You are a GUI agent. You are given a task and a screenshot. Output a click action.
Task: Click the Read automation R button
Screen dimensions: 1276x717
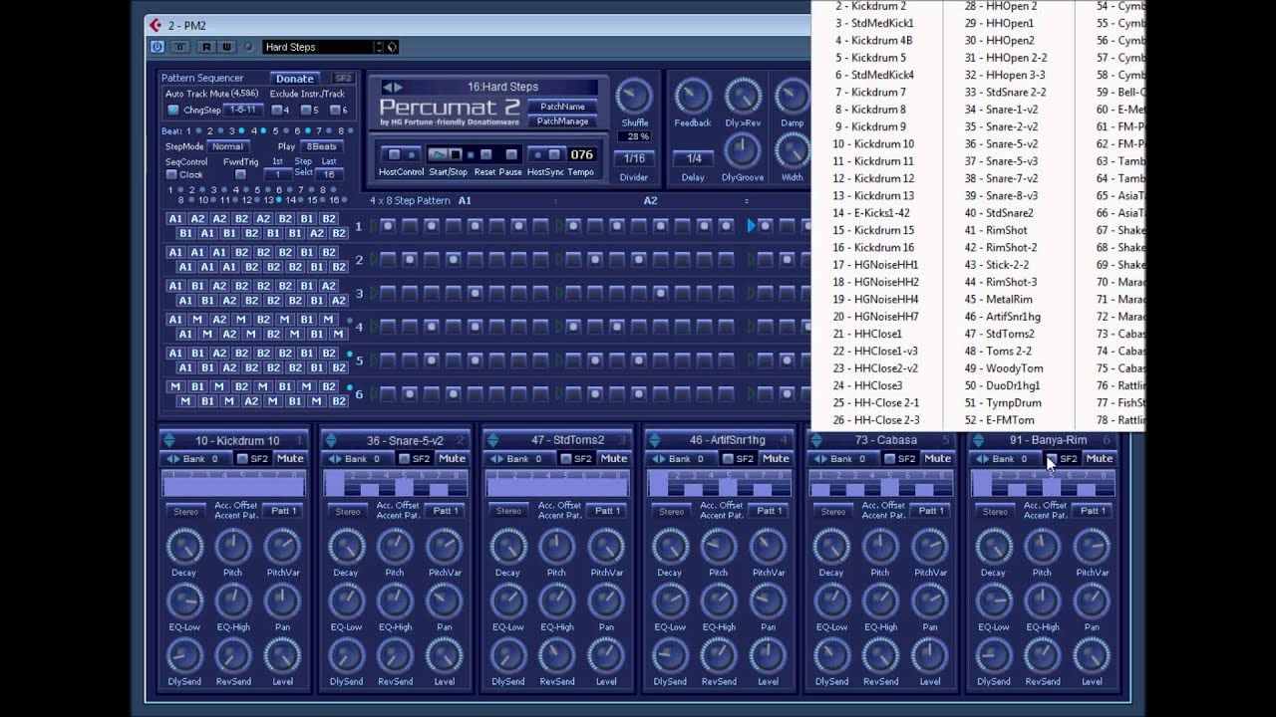point(206,47)
